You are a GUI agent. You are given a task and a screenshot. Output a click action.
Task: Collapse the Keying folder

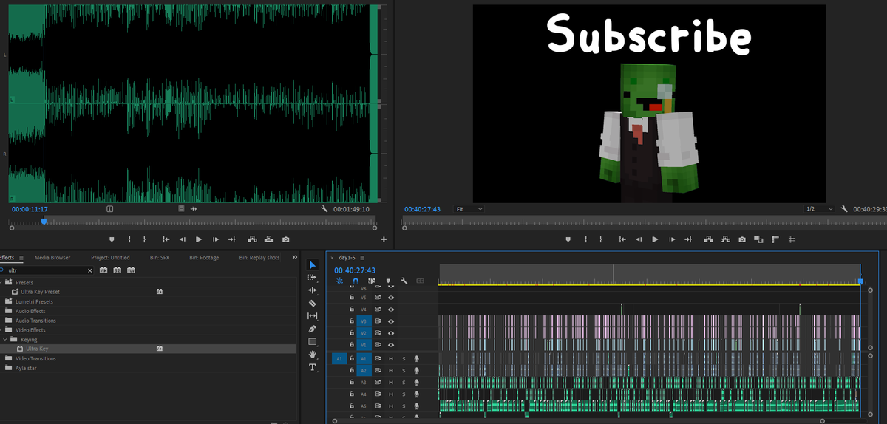click(5, 339)
